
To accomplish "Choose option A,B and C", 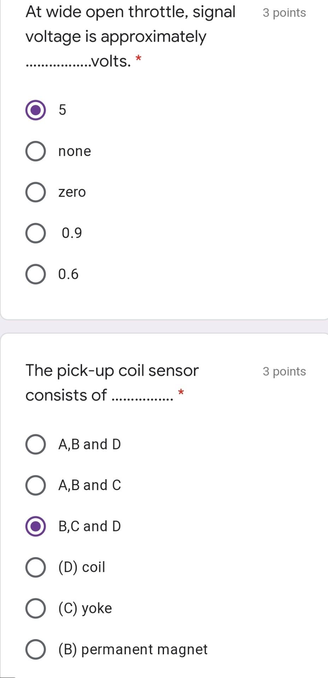I will coord(35,485).
